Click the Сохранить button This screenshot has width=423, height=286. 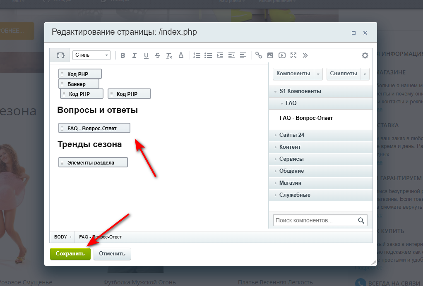coord(70,254)
